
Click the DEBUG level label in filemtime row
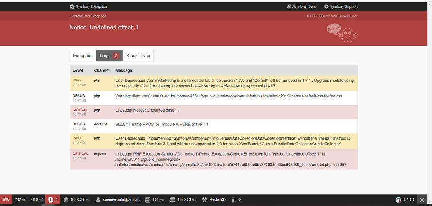click(x=79, y=96)
